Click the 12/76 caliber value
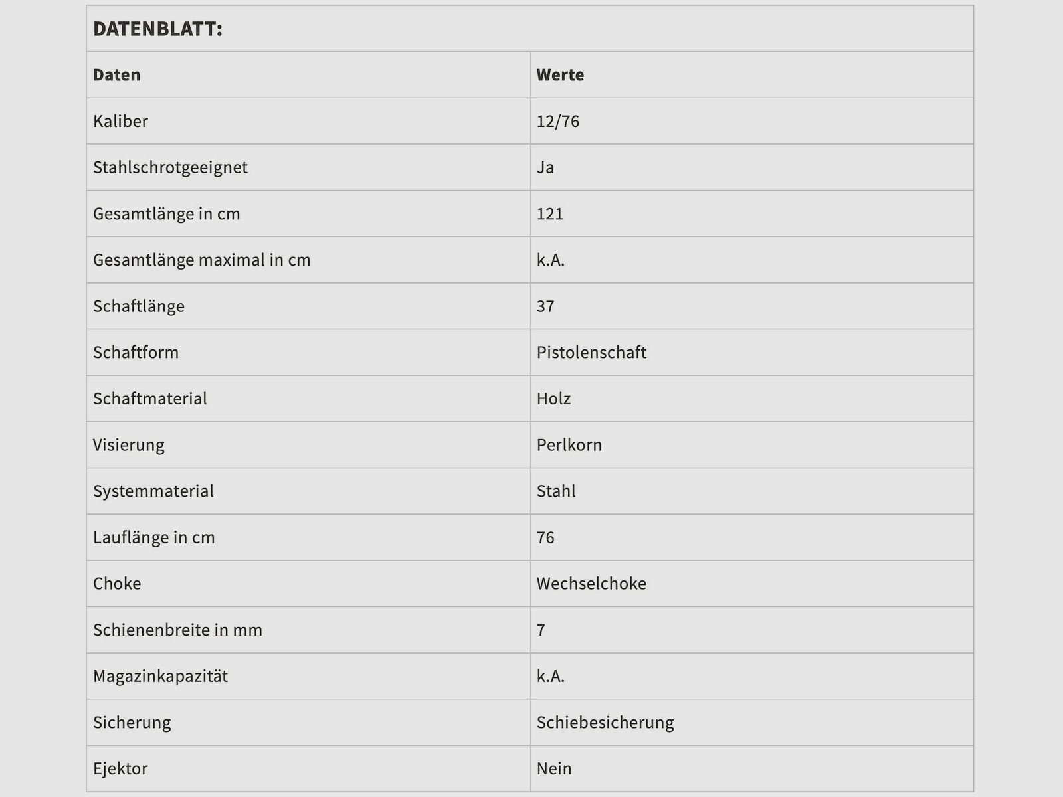 tap(558, 121)
